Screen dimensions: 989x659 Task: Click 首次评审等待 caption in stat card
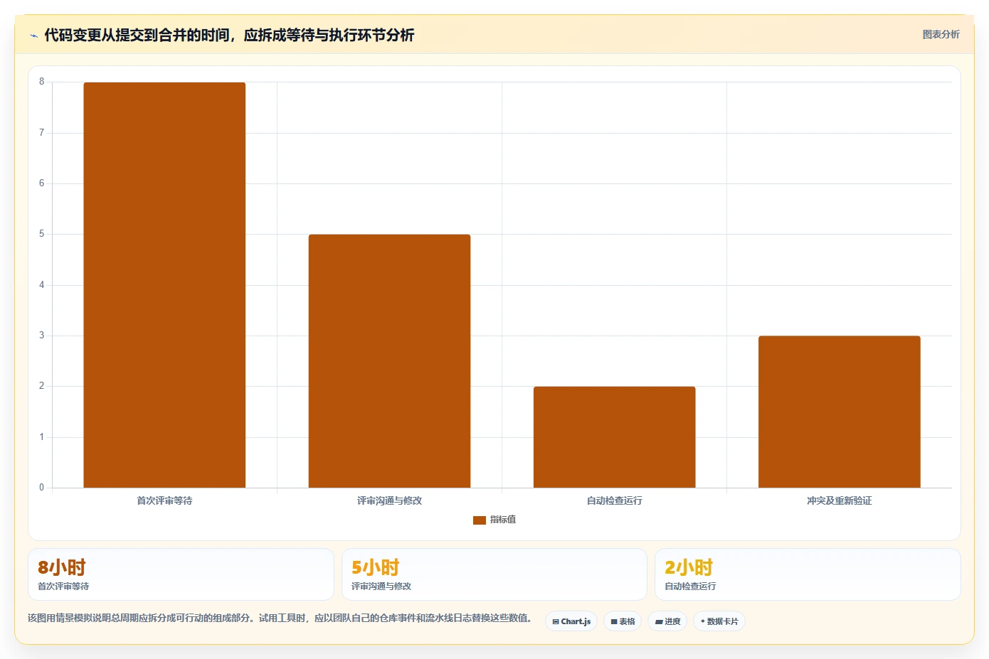pos(63,586)
